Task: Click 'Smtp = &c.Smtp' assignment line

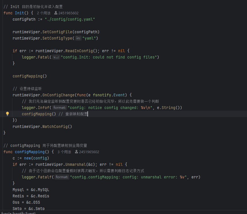Action: coord(29,209)
